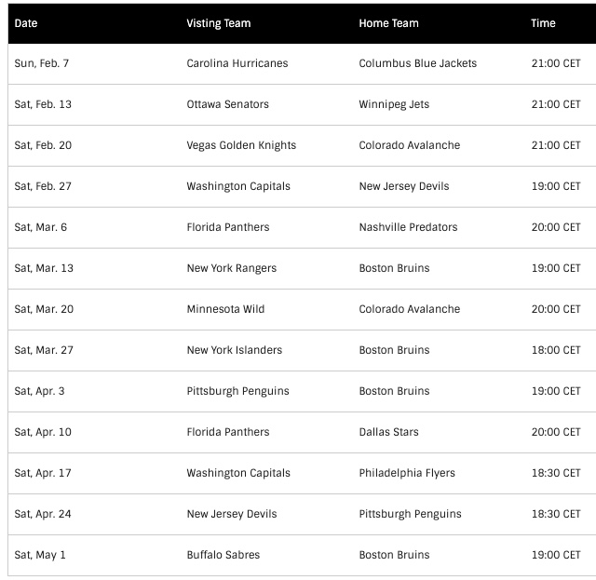The width and height of the screenshot is (596, 580).
Task: Click the Home Team column header
Action: 388,23
